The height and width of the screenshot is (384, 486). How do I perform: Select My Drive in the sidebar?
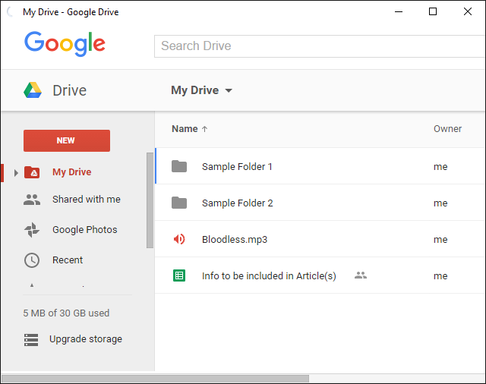point(72,172)
